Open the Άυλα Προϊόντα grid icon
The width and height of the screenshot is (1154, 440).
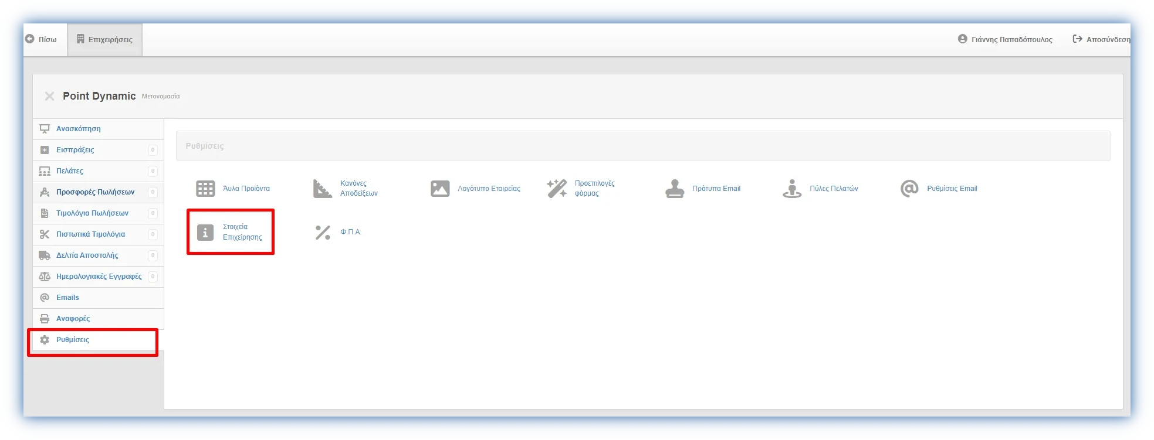pyautogui.click(x=205, y=189)
